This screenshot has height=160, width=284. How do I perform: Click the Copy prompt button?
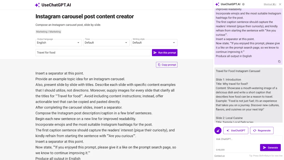tap(166, 64)
